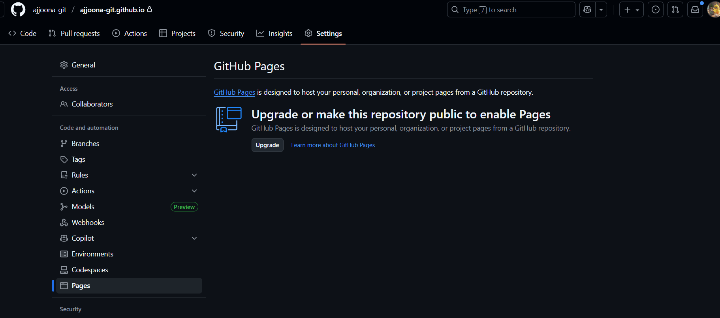This screenshot has height=318, width=720.
Task: Switch to the Code tab
Action: (x=23, y=34)
